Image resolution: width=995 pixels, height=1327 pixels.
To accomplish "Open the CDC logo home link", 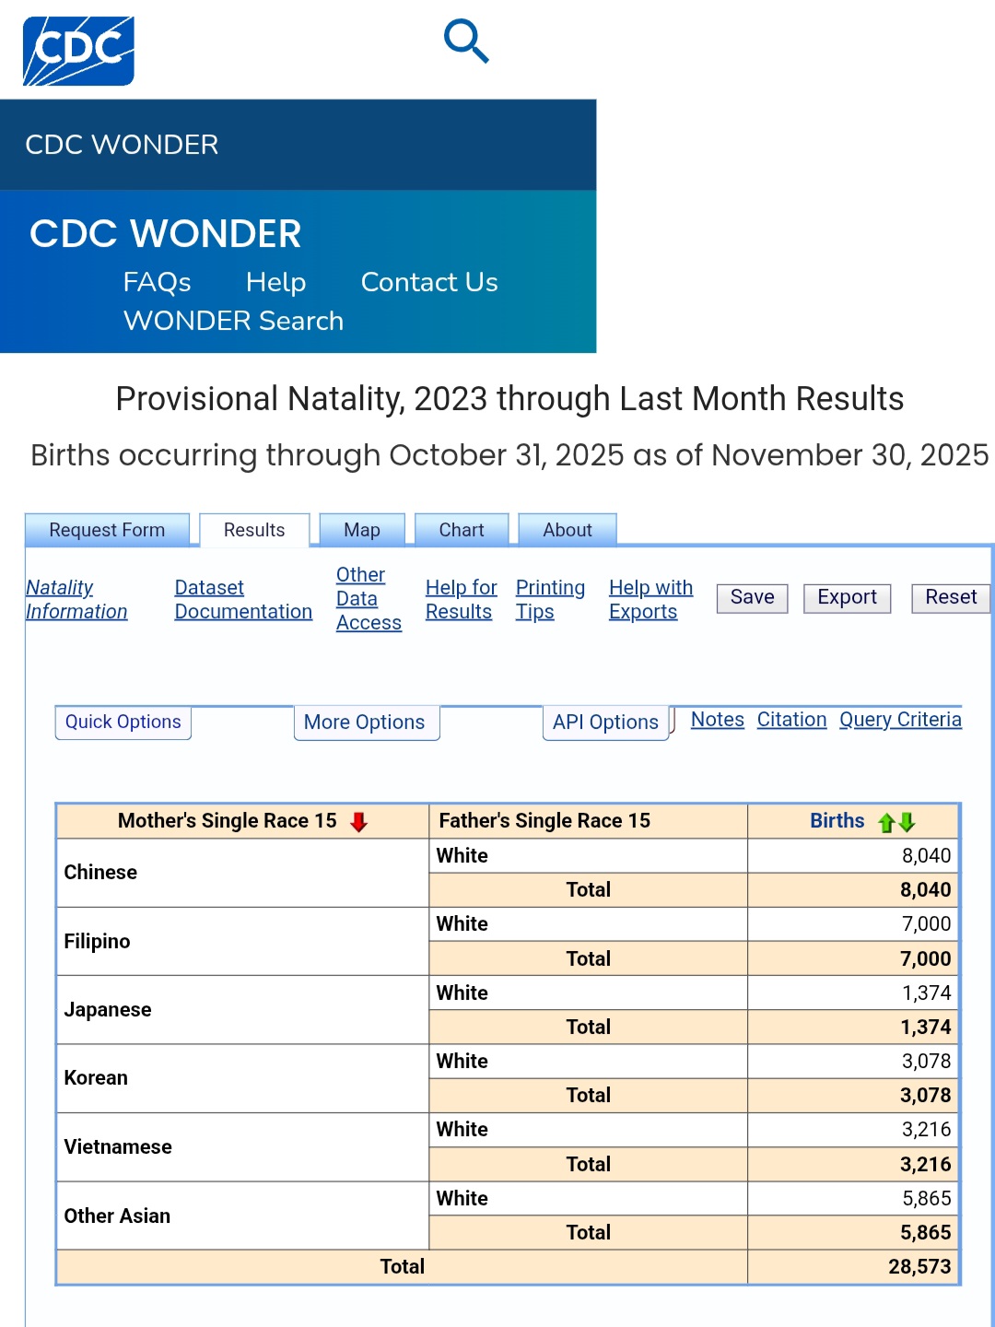I will (x=78, y=51).
